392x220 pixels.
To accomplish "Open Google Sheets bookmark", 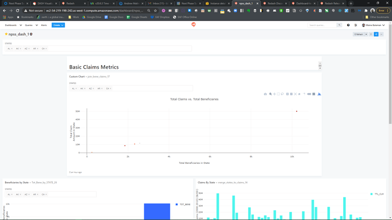I will coord(137,17).
